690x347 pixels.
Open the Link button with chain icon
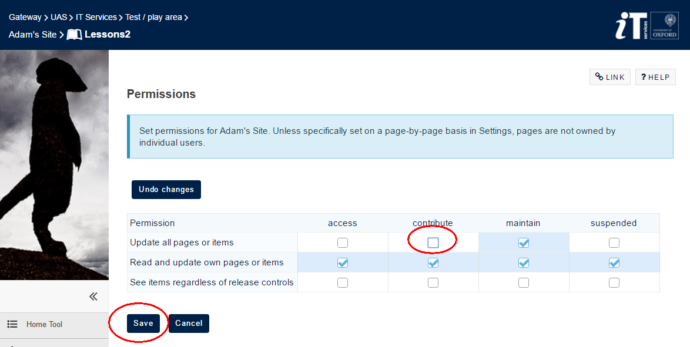pos(609,77)
